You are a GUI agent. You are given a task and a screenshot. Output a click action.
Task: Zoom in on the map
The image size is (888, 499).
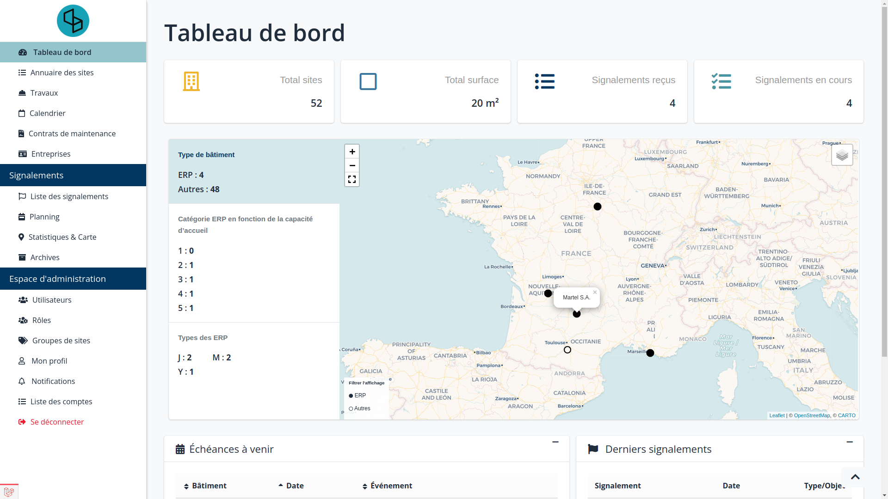coord(352,152)
